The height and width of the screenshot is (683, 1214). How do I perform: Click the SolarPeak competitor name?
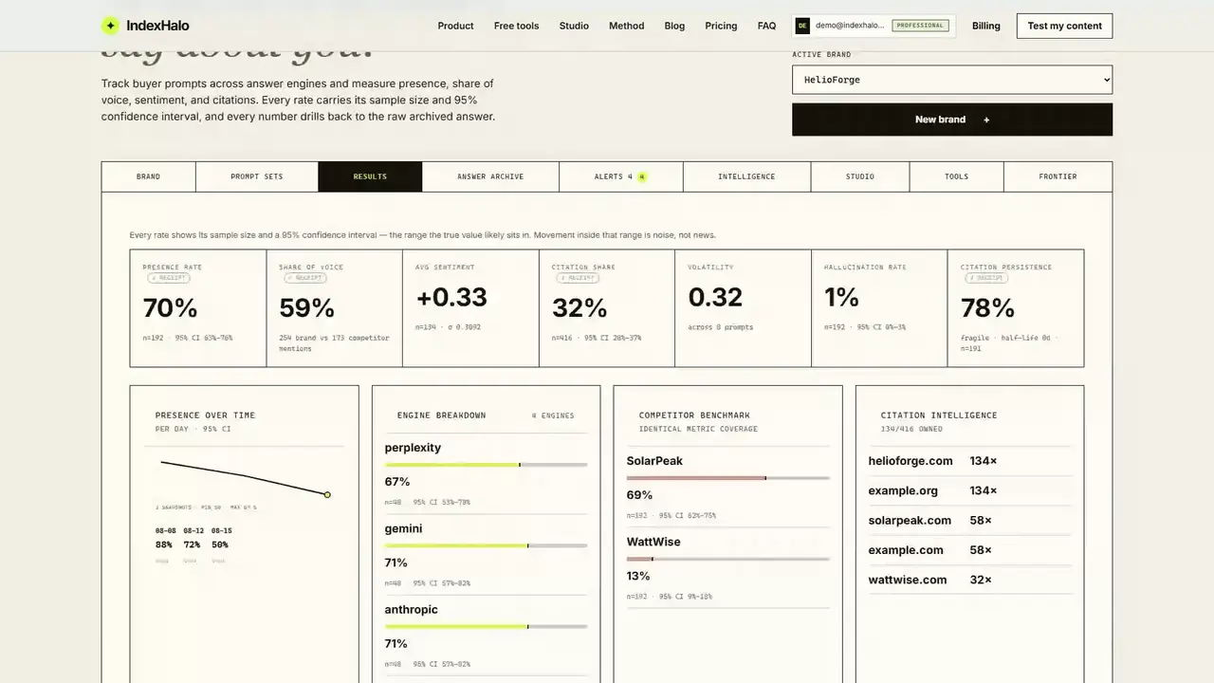pyautogui.click(x=654, y=461)
